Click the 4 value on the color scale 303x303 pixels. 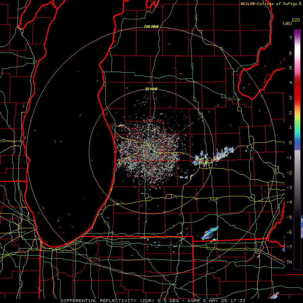click(291, 83)
